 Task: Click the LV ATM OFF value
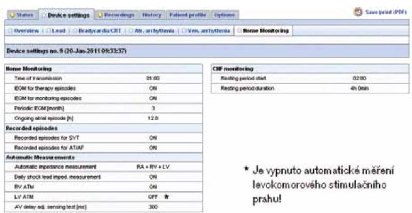pos(153,197)
